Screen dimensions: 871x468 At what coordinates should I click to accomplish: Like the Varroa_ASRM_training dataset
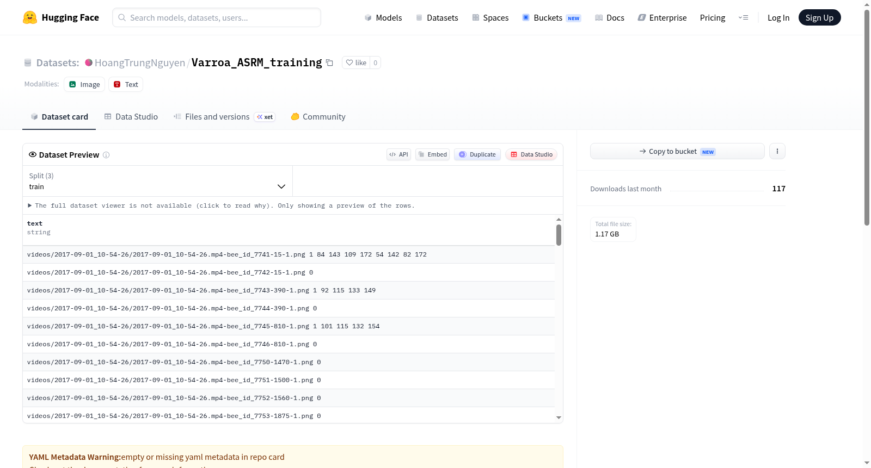356,63
